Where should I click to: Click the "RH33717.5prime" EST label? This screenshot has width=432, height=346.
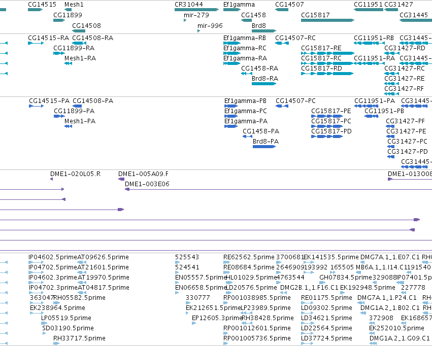(x=79, y=338)
